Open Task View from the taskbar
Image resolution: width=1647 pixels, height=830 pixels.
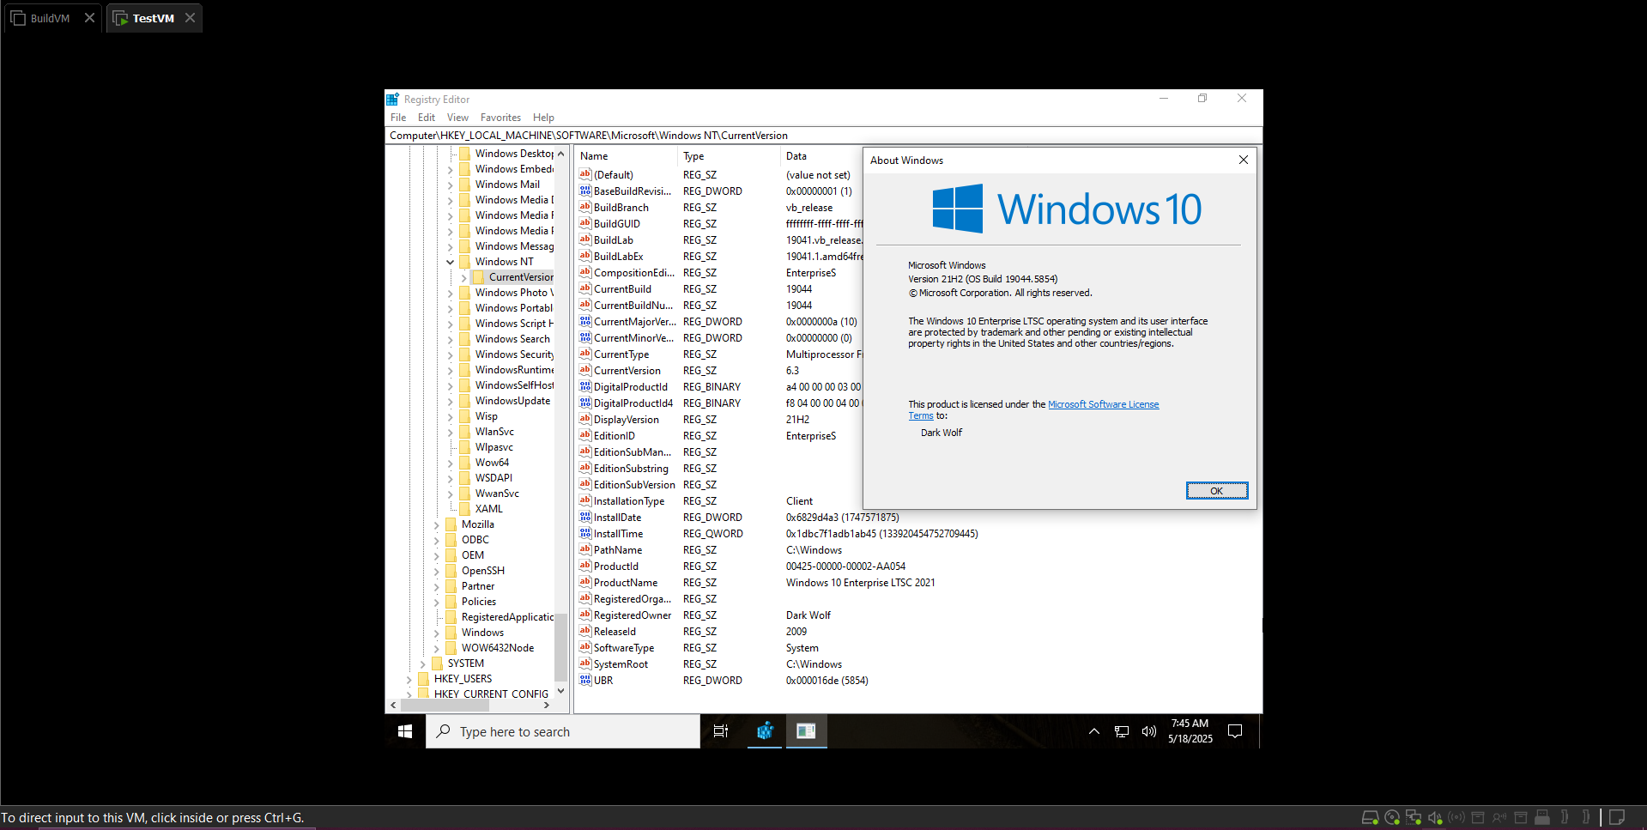click(721, 731)
